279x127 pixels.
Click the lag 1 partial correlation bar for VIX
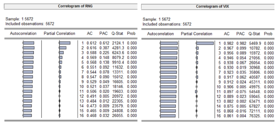click(x=205, y=43)
